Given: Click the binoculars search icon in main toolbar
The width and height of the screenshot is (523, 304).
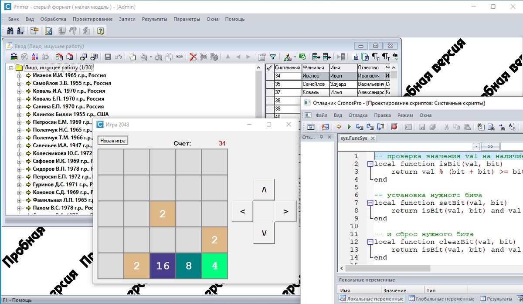Looking at the screenshot, I should point(10,31).
